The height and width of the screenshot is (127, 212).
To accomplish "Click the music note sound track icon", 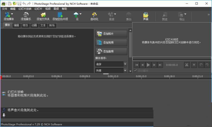I will pyautogui.click(x=4, y=110).
